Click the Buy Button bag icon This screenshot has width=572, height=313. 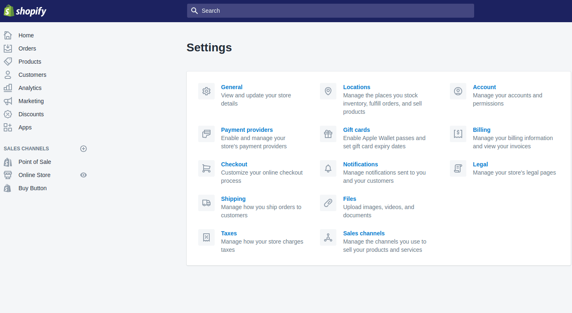[8, 188]
